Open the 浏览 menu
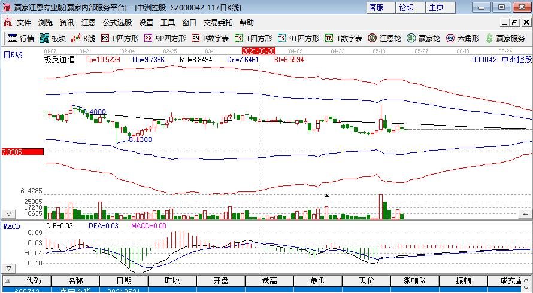The image size is (533, 293). coord(45,23)
